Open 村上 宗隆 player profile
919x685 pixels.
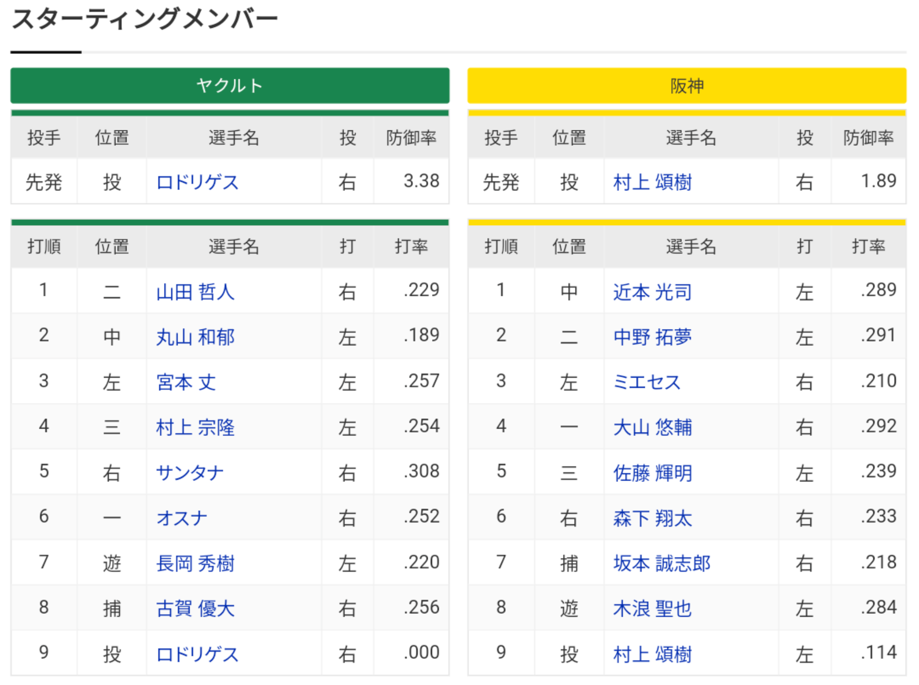coord(195,427)
